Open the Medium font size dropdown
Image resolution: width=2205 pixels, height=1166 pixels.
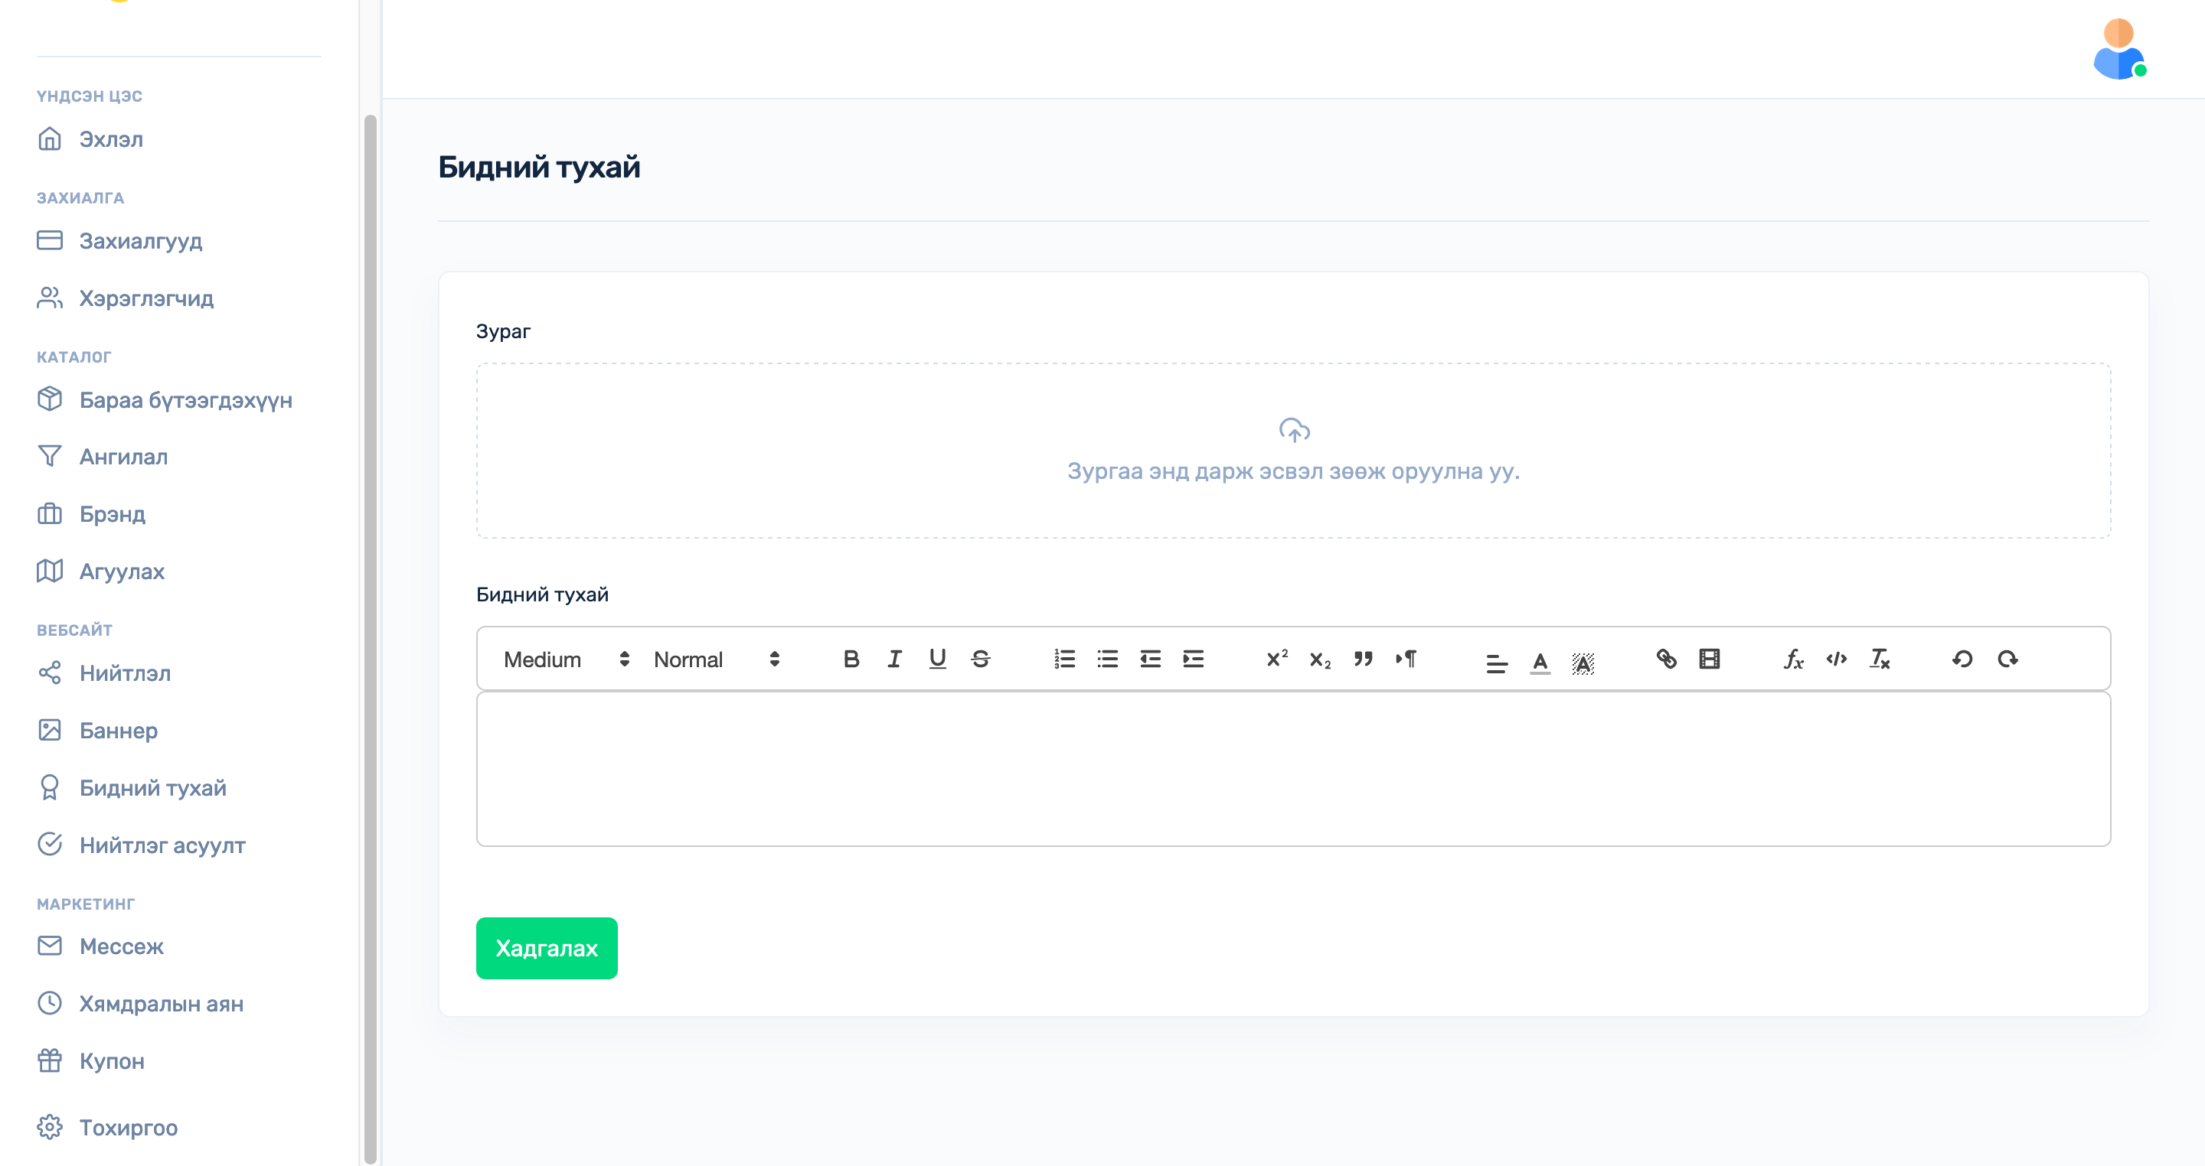coord(566,660)
